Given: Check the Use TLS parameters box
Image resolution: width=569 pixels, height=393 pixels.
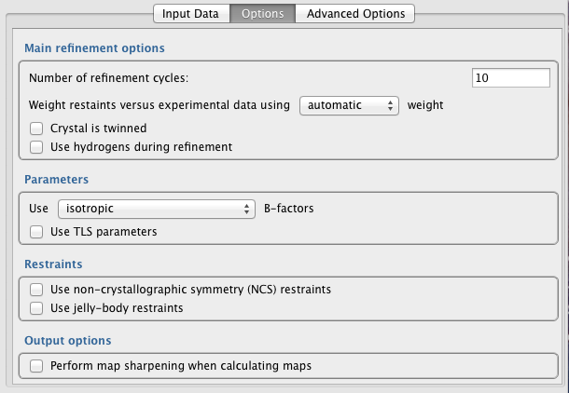Looking at the screenshot, I should click(x=36, y=231).
